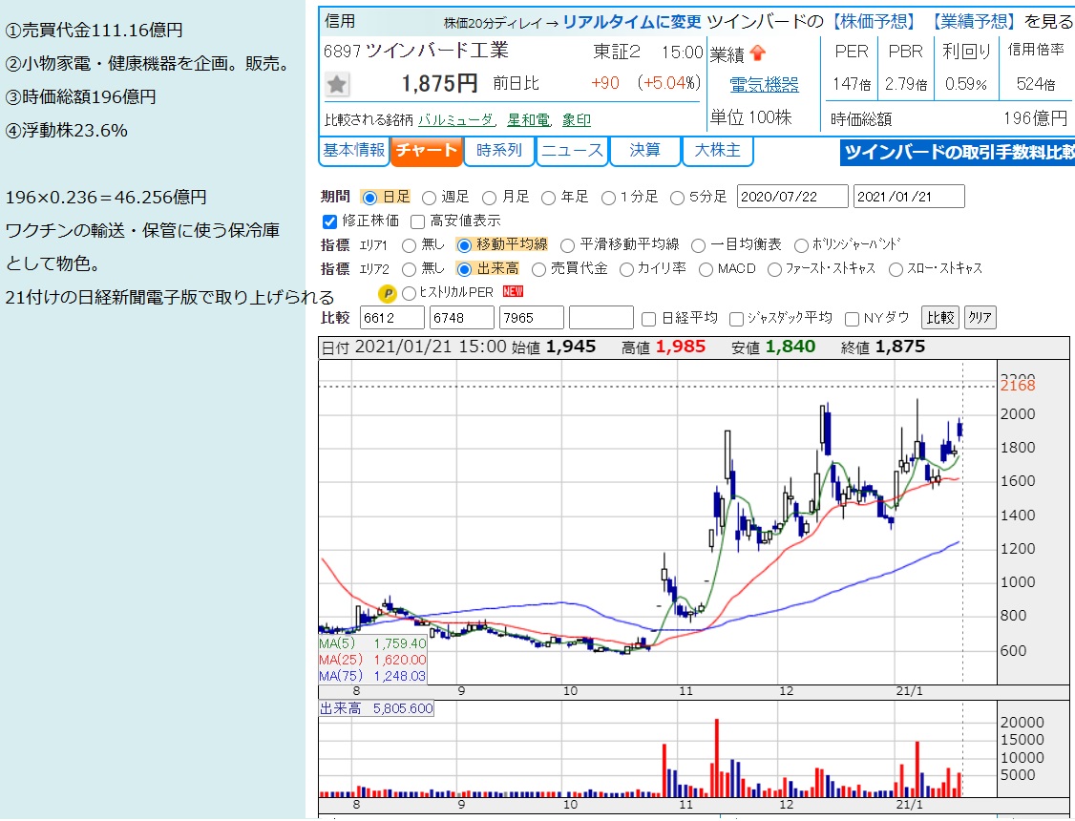1075x821 pixels.
Task: Select the 1分足 radio button
Action: tap(608, 198)
